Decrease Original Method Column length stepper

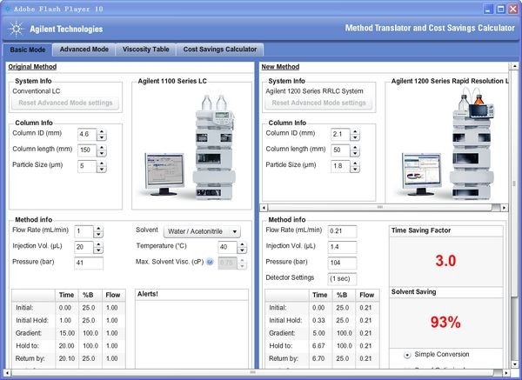point(102,153)
